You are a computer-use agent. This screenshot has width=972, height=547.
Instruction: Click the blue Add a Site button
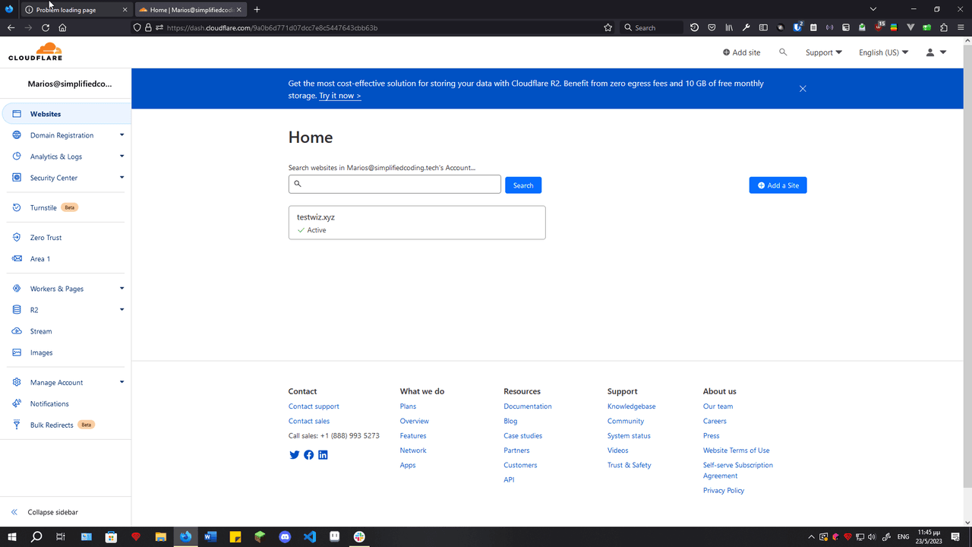click(778, 185)
